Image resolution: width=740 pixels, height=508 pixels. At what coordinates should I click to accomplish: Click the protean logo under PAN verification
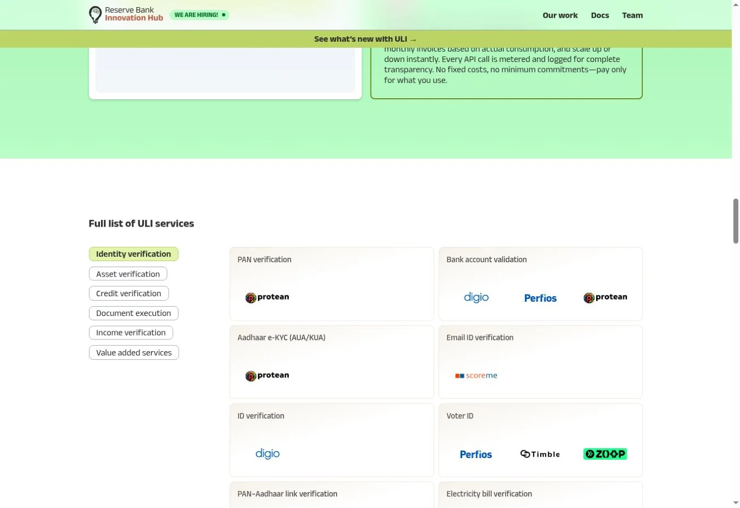pyautogui.click(x=267, y=297)
